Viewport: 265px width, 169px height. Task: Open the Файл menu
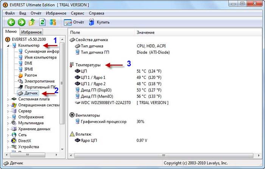pos(10,13)
